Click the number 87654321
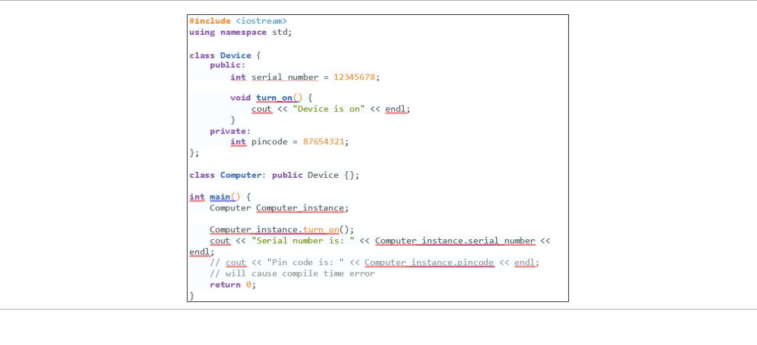The image size is (757, 345). click(x=323, y=142)
